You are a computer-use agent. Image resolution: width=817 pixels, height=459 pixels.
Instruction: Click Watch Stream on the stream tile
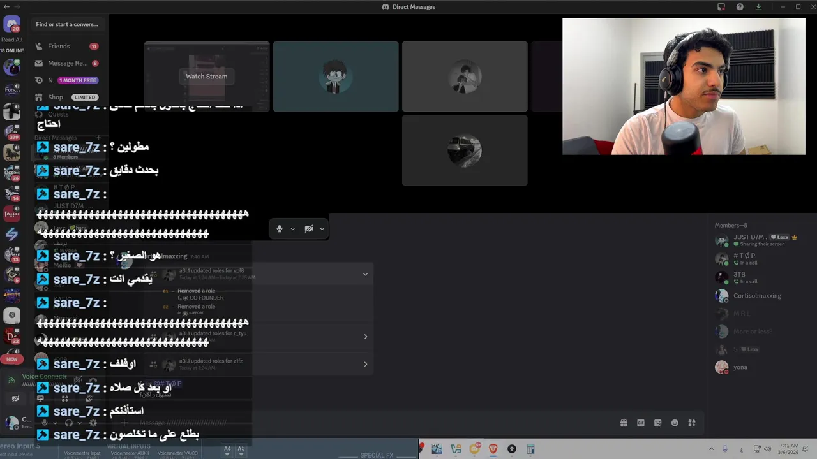tap(206, 76)
